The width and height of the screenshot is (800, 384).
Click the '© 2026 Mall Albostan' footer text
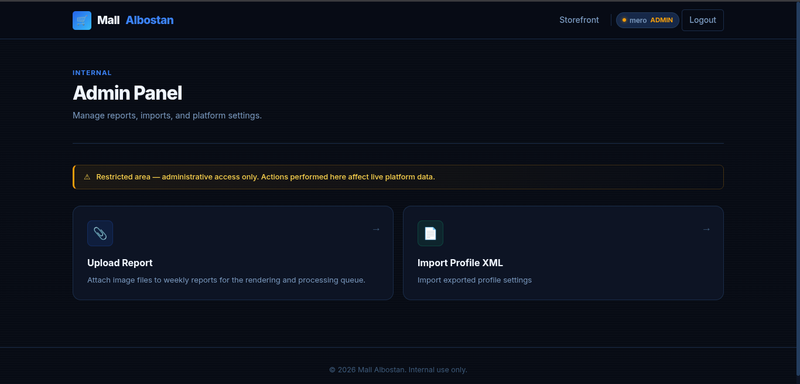[398, 370]
